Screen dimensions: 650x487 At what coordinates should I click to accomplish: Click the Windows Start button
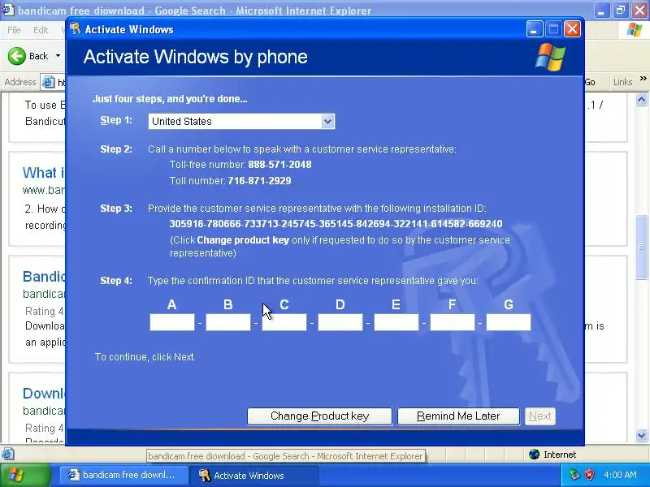click(25, 475)
